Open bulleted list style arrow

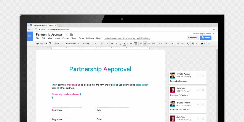click(175, 44)
